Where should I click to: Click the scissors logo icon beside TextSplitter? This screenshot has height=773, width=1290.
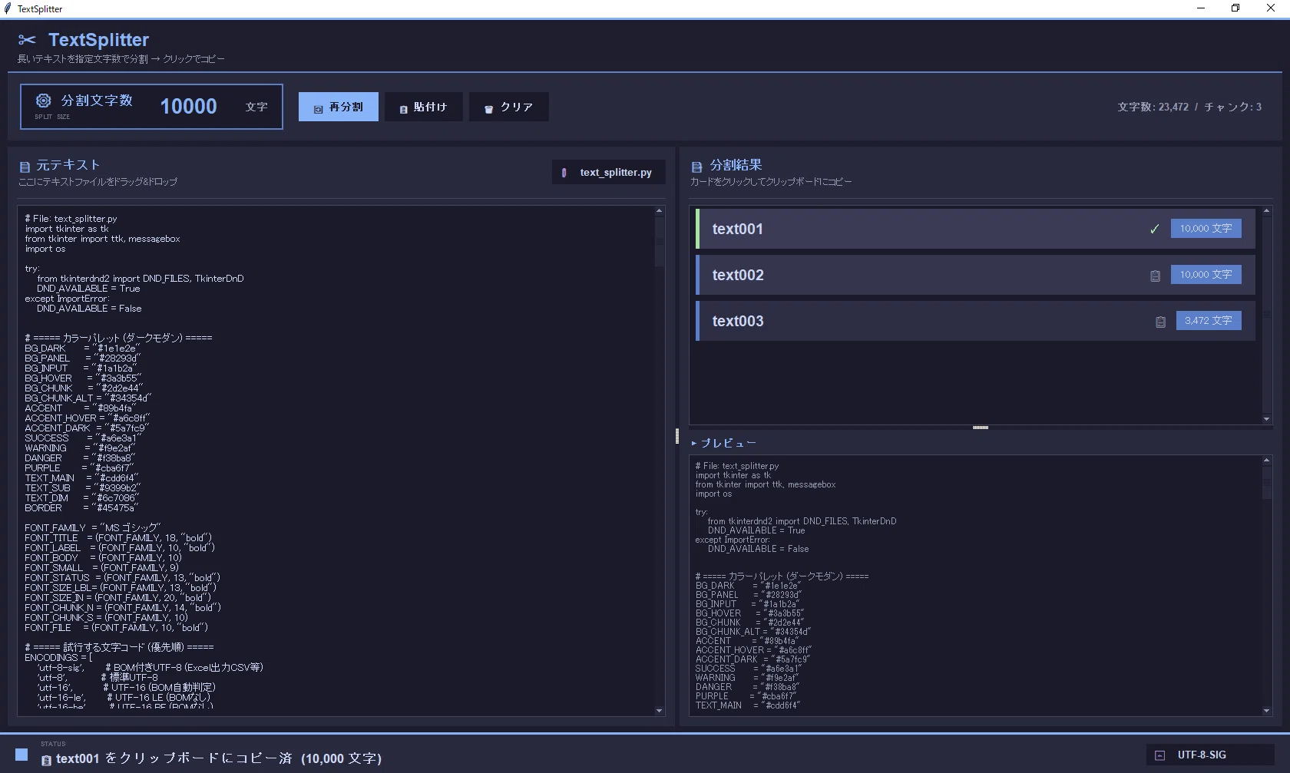(27, 40)
